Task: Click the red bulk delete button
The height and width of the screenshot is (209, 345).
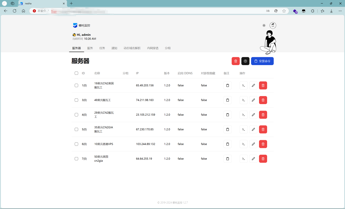Action: (236, 61)
